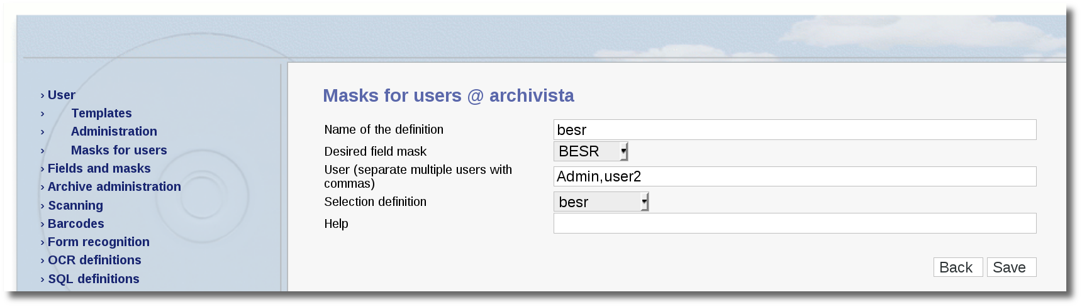Open Masks for users link
Image resolution: width=1082 pixels, height=307 pixels.
[119, 150]
